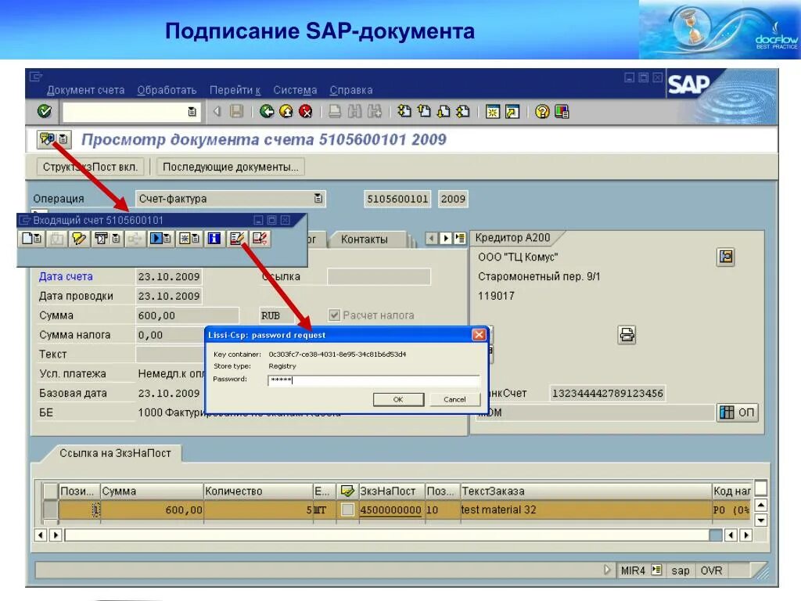This screenshot has height=601, width=801.
Task: Expand the Send dropdown in Входящий счет toolbar
Action: pyautogui.click(x=116, y=238)
